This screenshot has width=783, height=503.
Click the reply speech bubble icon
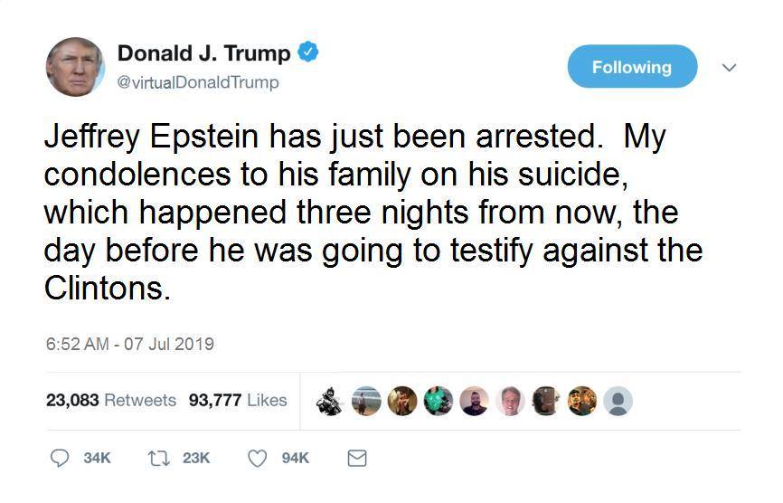(x=60, y=459)
